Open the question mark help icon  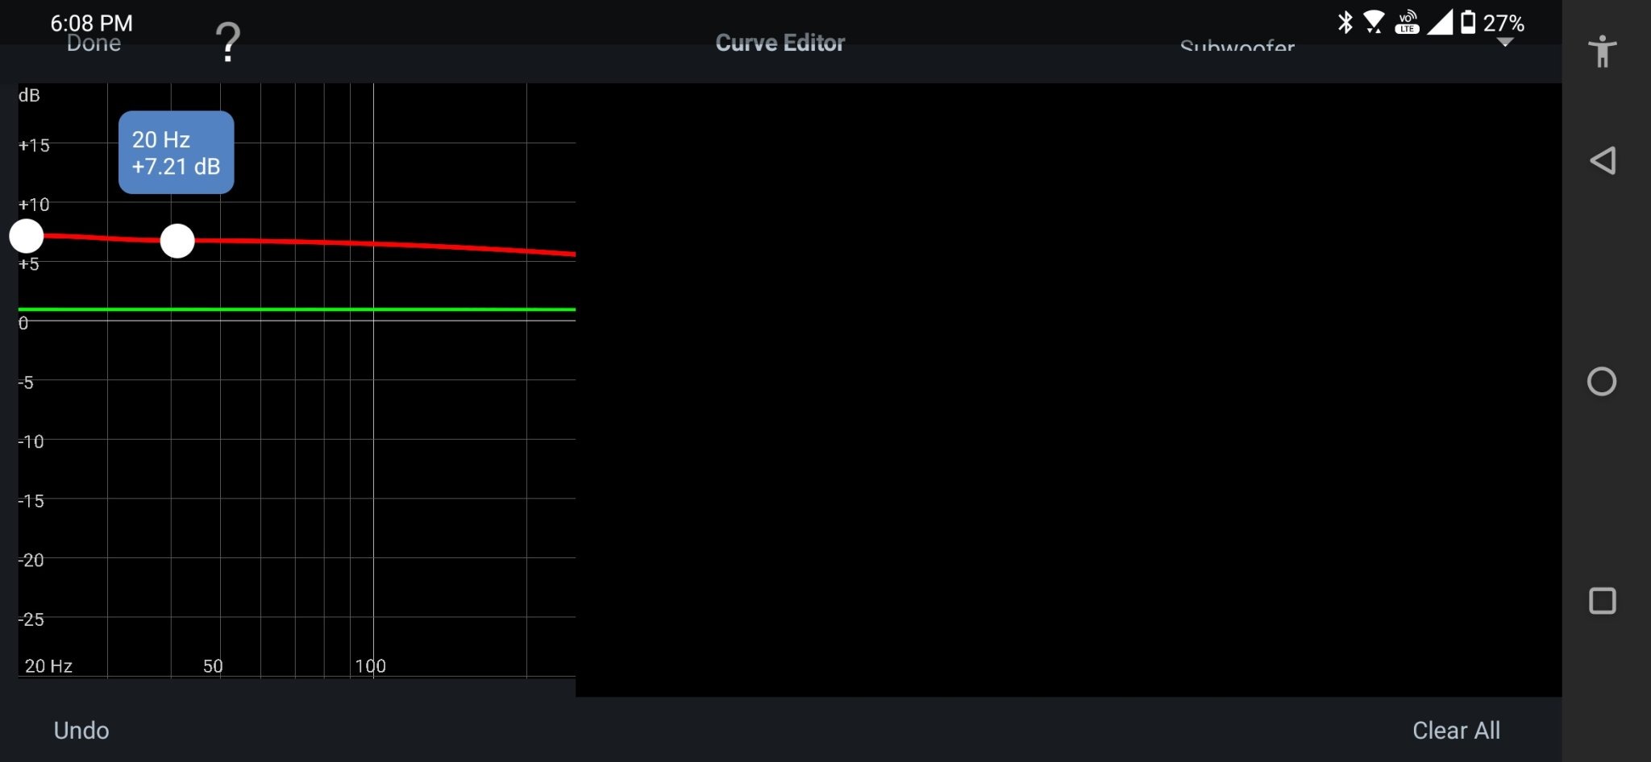point(228,42)
